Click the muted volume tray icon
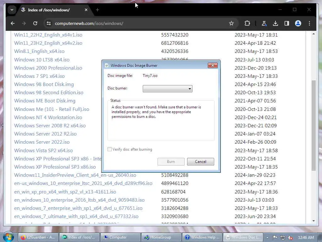The width and height of the screenshot is (322, 242). [x=290, y=238]
